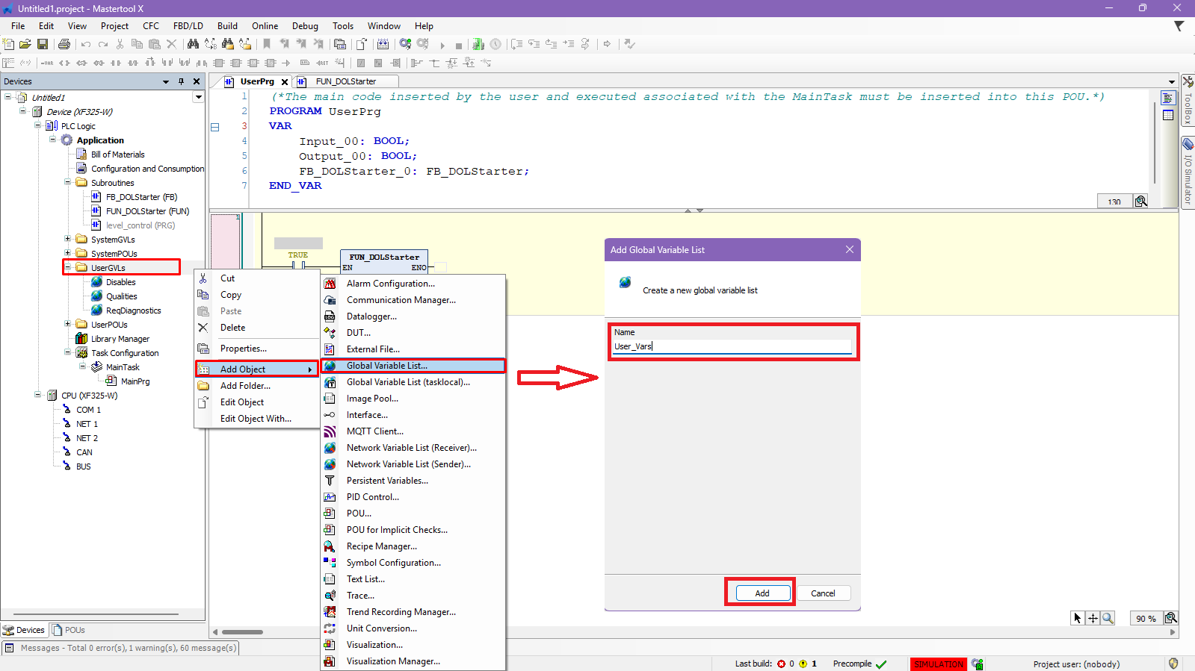This screenshot has height=671, width=1195.
Task: Expand the UserPOUs folder
Action: [x=67, y=324]
